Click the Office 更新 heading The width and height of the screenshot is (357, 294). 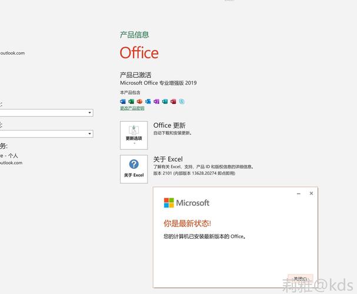tap(169, 125)
